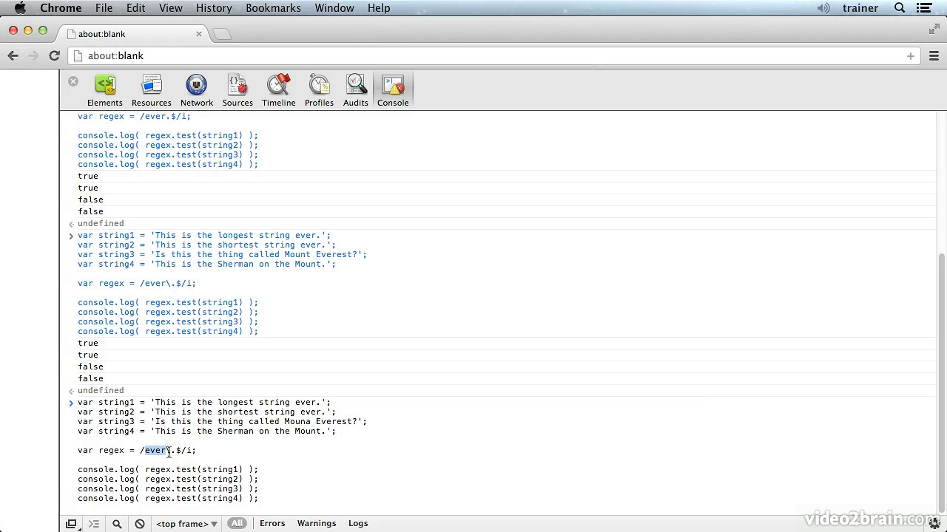Open the Resources panel
Image resolution: width=947 pixels, height=532 pixels.
pyautogui.click(x=151, y=91)
